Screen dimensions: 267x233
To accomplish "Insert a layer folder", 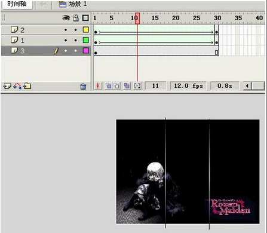I will coord(27,86).
